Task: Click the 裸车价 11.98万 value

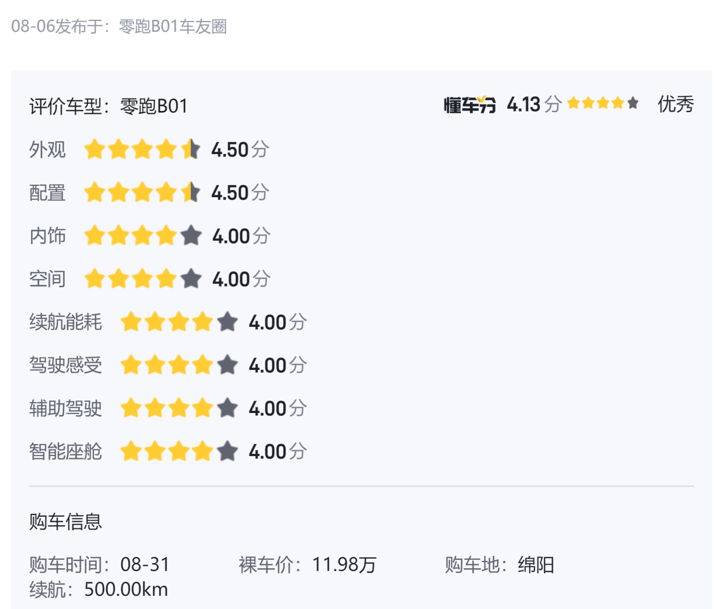Action: [344, 564]
